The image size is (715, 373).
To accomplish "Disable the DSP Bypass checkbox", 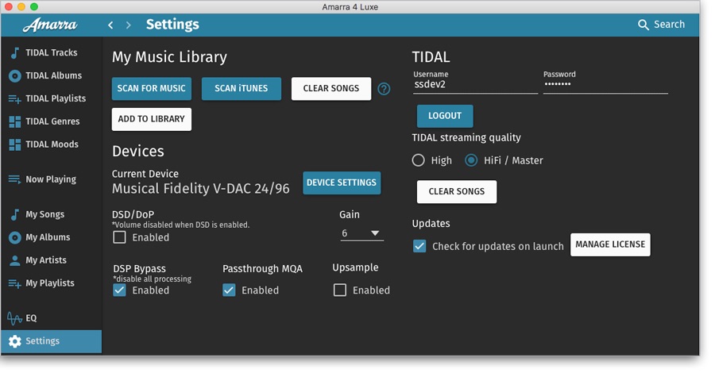I will pyautogui.click(x=119, y=290).
